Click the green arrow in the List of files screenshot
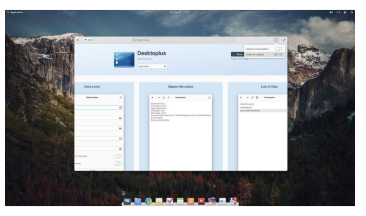 point(248,98)
